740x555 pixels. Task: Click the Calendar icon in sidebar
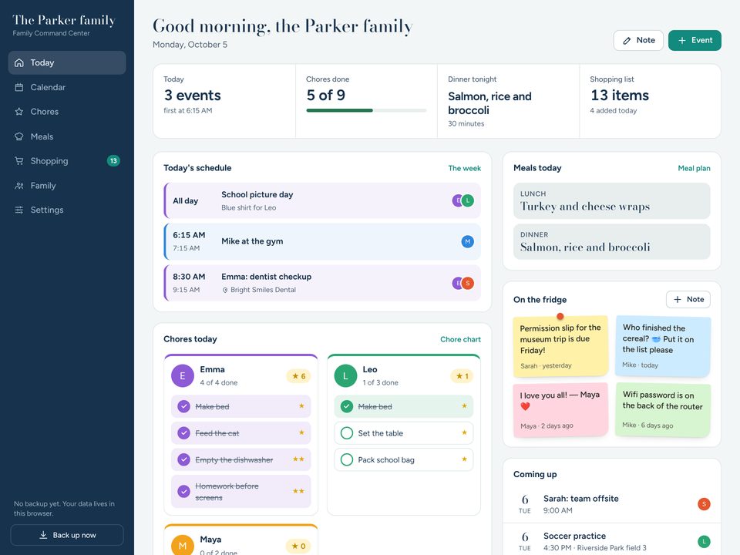pos(18,87)
